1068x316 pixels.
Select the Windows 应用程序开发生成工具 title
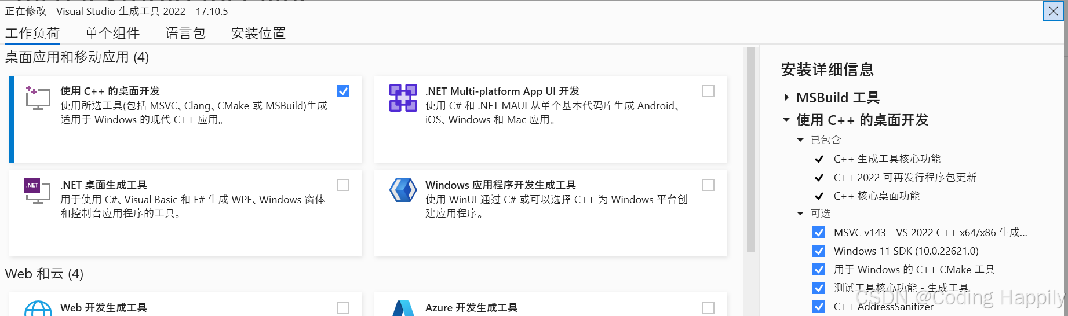click(x=501, y=185)
